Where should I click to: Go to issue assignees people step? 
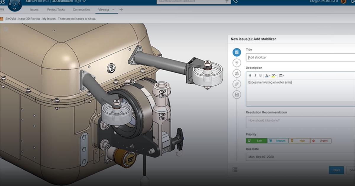point(237,73)
